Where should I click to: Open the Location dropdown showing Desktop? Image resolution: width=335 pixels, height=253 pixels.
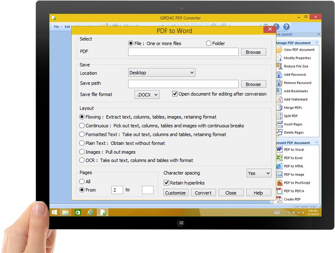click(162, 73)
